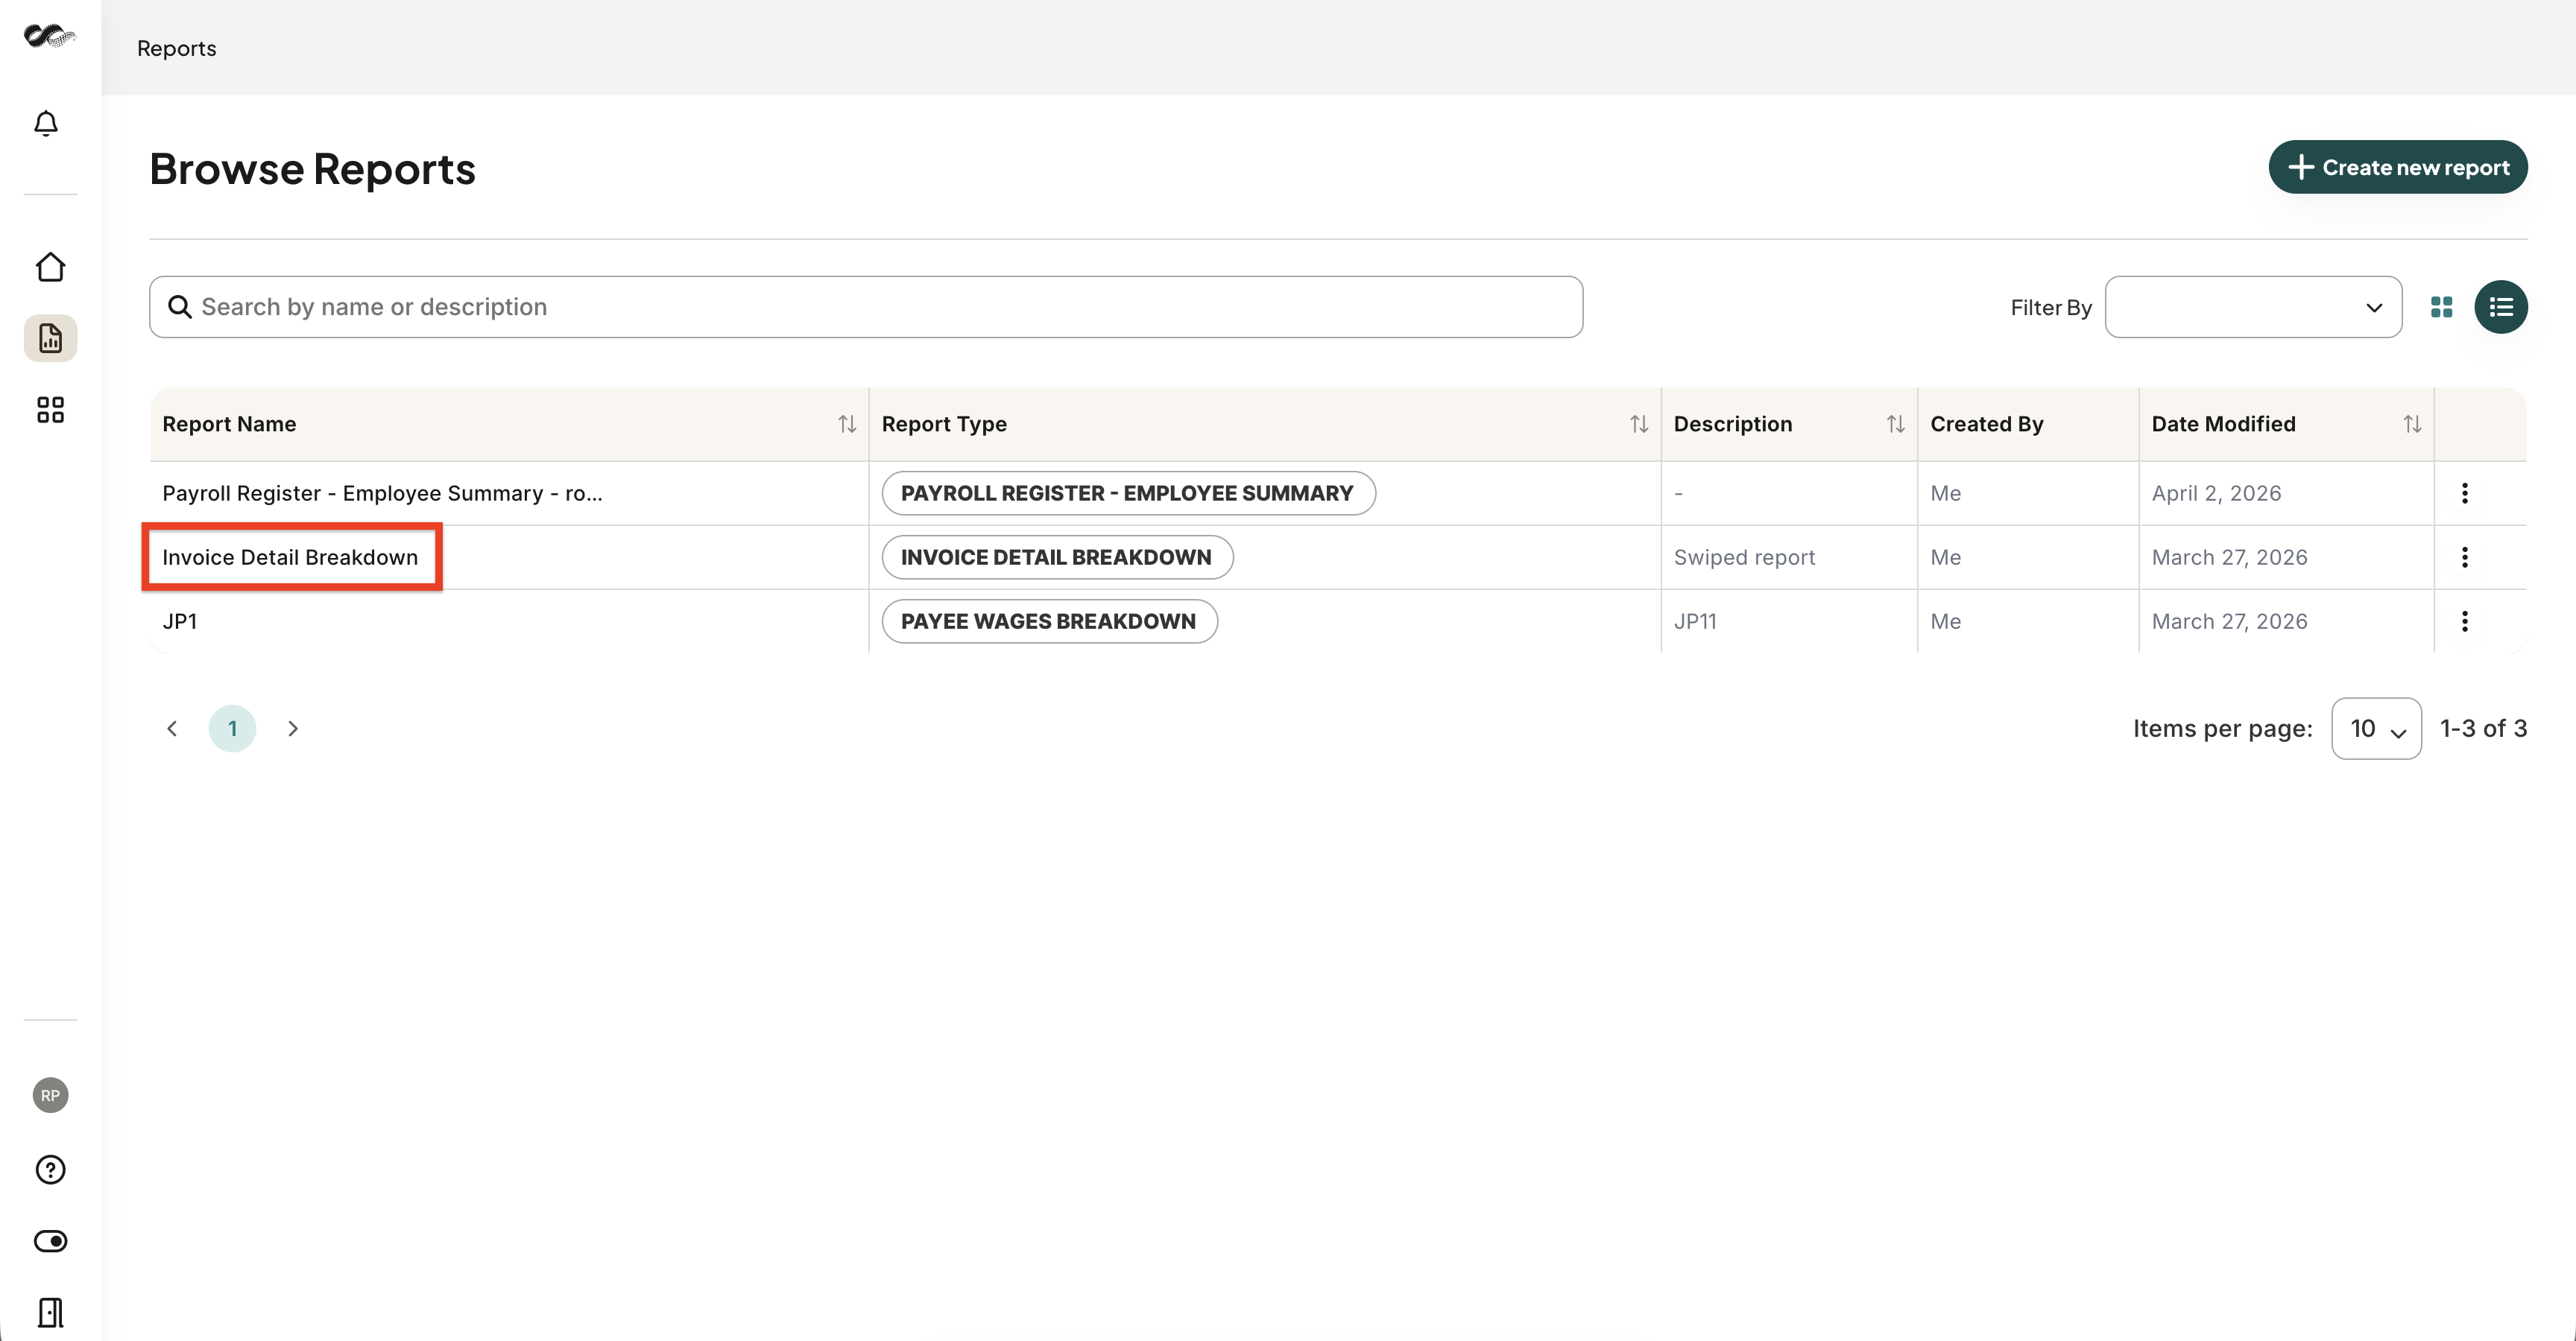The height and width of the screenshot is (1341, 2576).
Task: Open actions menu for Payroll Register row
Action: (2464, 492)
